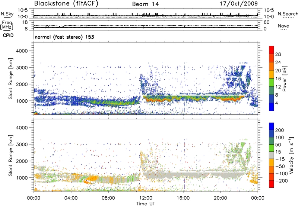Pick the yellow 16–20 dB Power colorbar segment

tap(272, 74)
